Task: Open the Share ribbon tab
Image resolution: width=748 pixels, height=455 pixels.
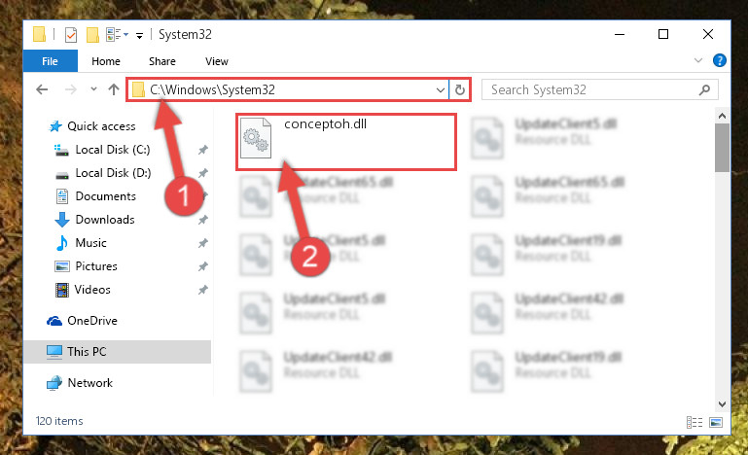Action: point(162,61)
